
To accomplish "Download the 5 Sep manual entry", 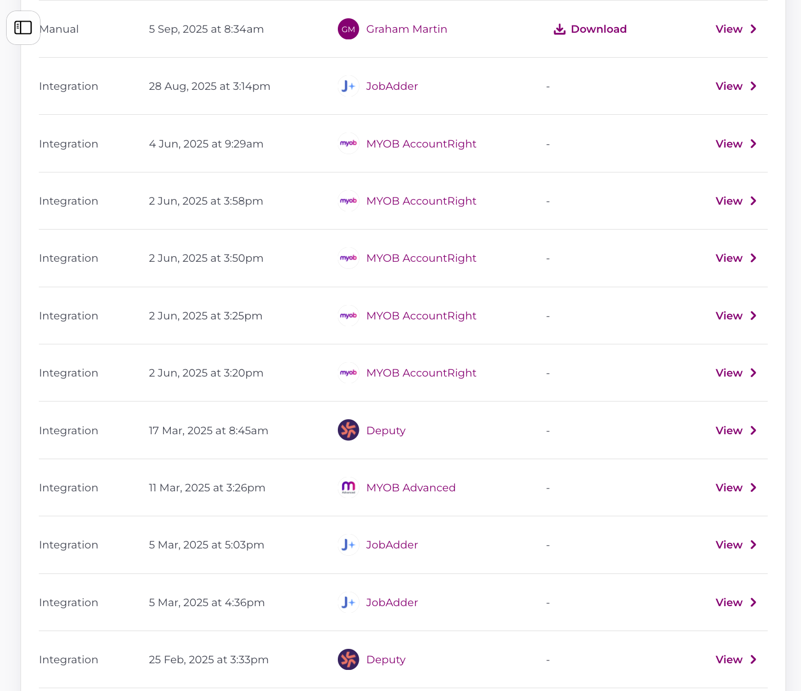I will 598,29.
